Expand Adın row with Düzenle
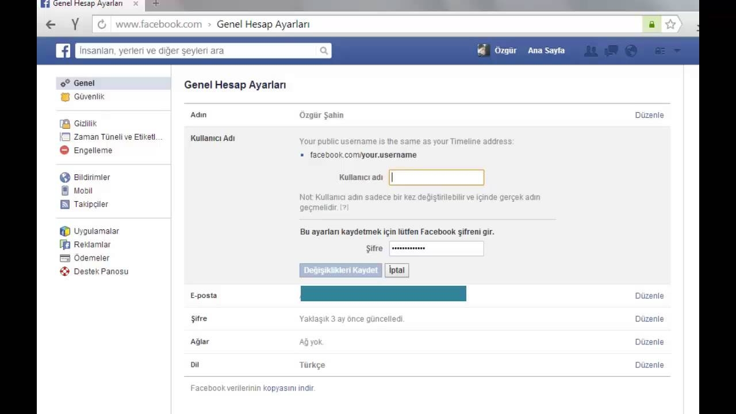 pyautogui.click(x=649, y=115)
